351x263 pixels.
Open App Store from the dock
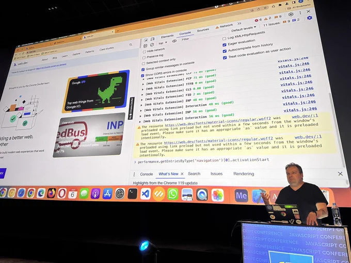click(107, 194)
